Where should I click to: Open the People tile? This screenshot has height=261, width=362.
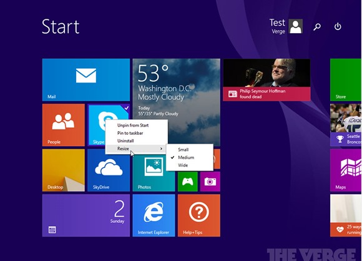coord(64,125)
